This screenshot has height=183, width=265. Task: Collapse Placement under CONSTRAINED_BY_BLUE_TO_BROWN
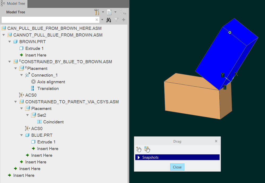coord(16,69)
